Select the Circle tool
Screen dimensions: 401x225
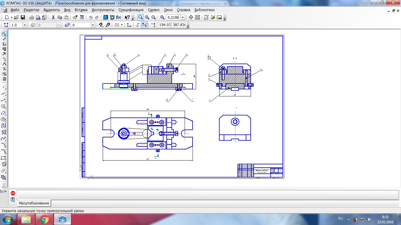(4, 107)
